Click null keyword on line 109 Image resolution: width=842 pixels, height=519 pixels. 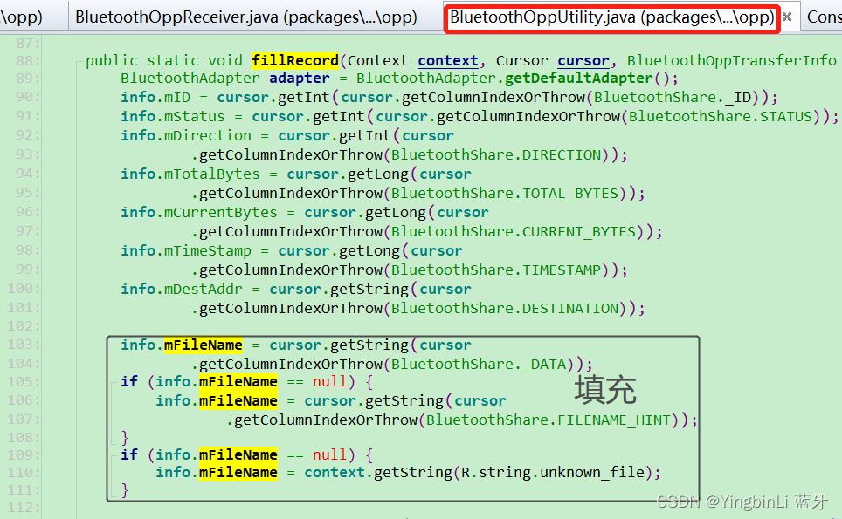point(329,455)
